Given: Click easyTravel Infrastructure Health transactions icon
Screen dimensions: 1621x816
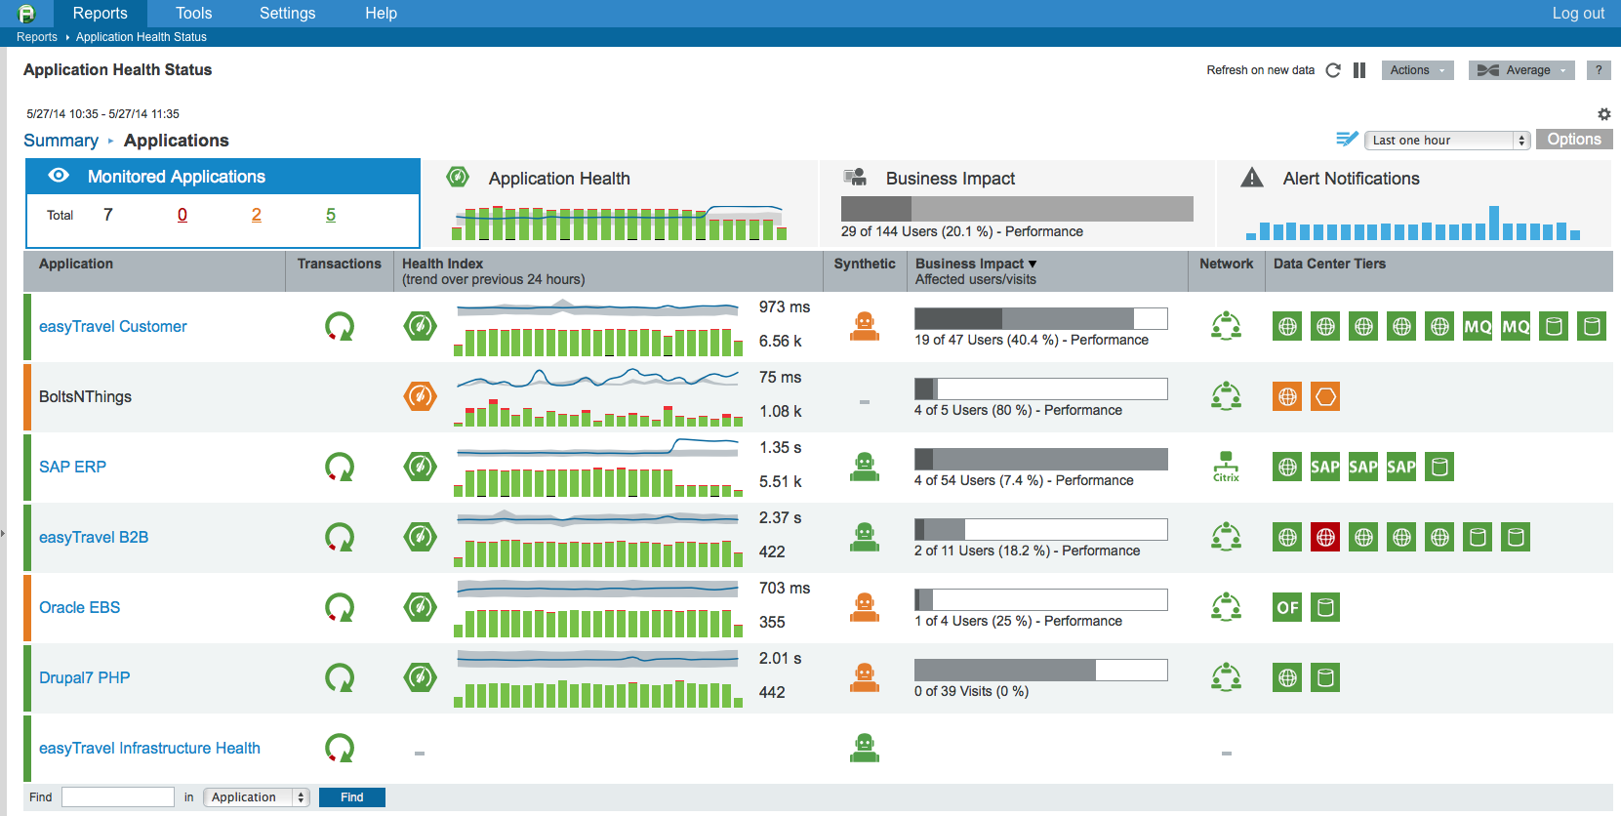Looking at the screenshot, I should 340,748.
